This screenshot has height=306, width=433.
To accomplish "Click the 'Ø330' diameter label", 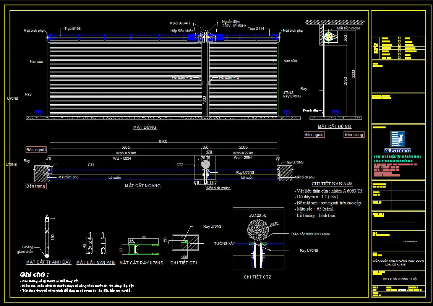I will [x=274, y=225].
